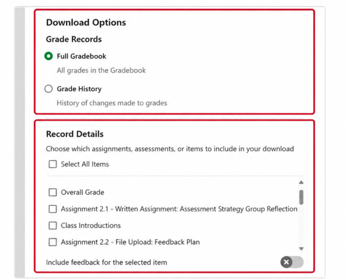Click the item list scrollbar thumb
Image resolution: width=347 pixels, height=279 pixels.
pos(301,197)
